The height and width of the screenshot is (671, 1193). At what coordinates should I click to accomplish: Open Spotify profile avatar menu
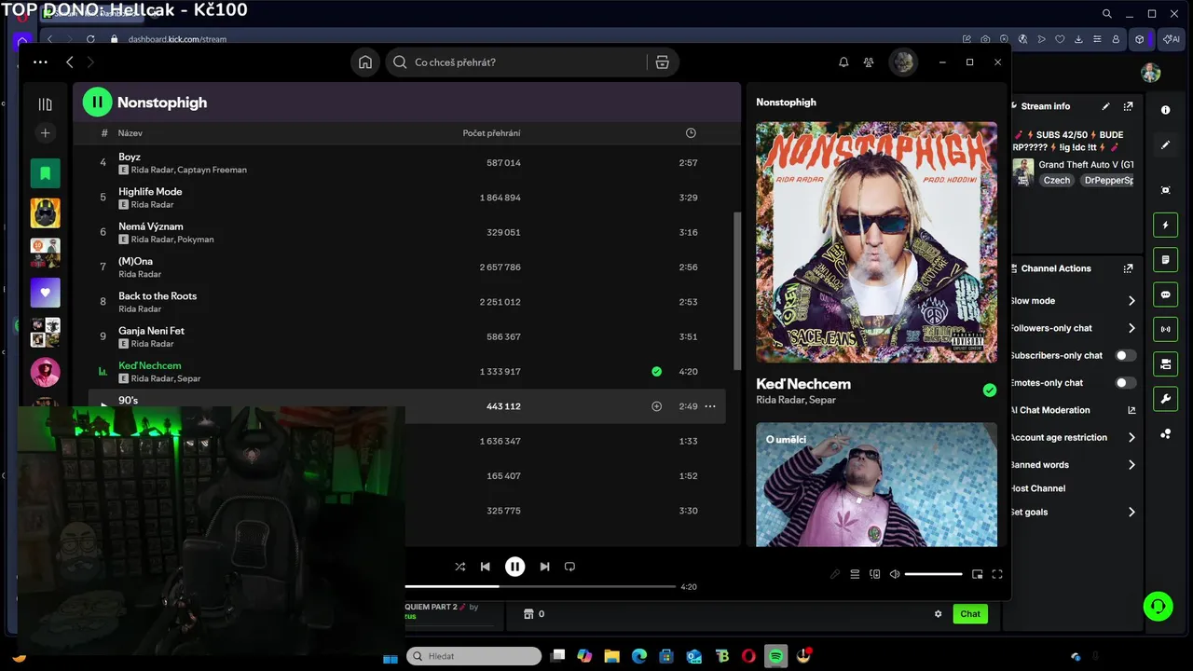903,62
